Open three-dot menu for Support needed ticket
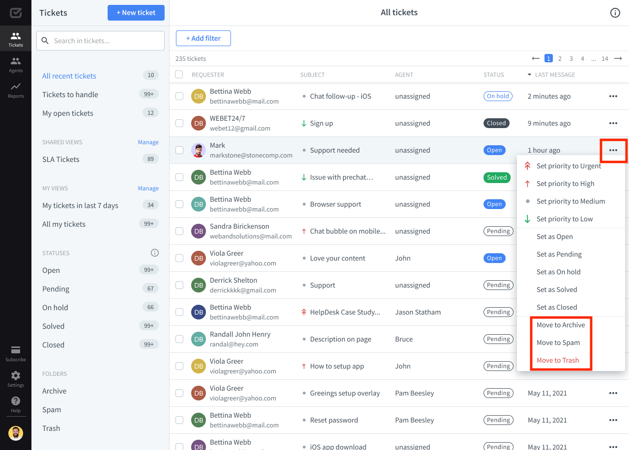 pos(613,150)
